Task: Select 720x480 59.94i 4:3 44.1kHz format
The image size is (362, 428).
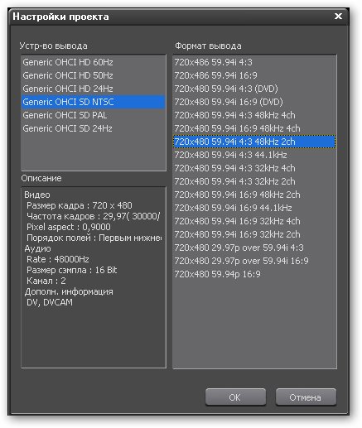Action: click(x=254, y=155)
